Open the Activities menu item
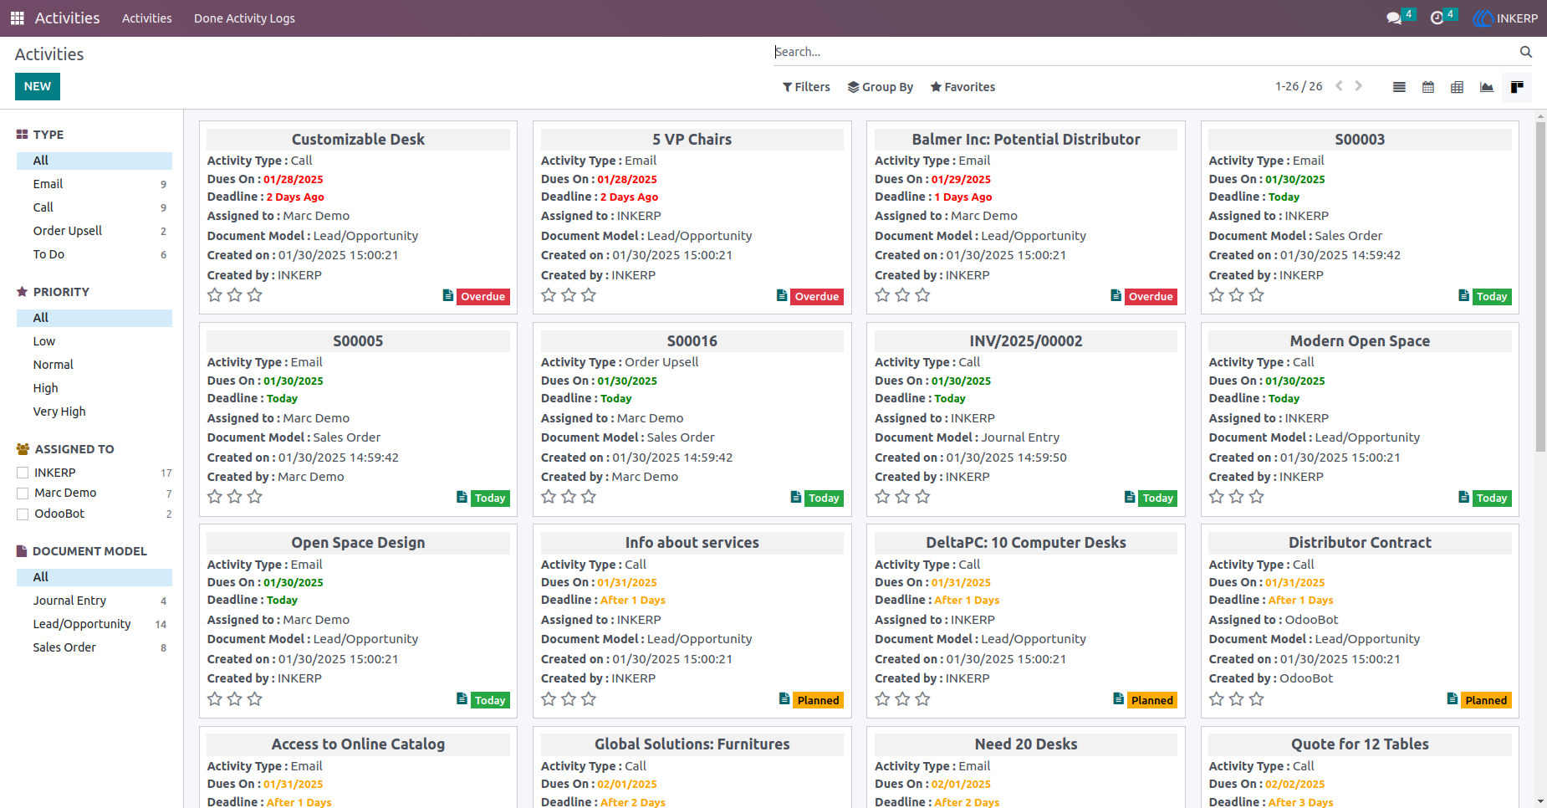The height and width of the screenshot is (808, 1547). (147, 18)
